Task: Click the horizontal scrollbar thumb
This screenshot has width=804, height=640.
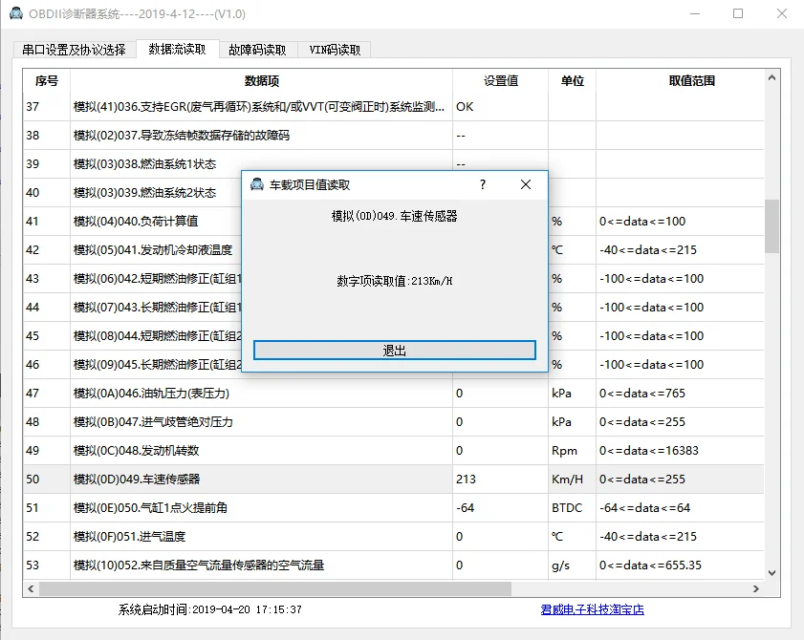Action: coord(275,588)
